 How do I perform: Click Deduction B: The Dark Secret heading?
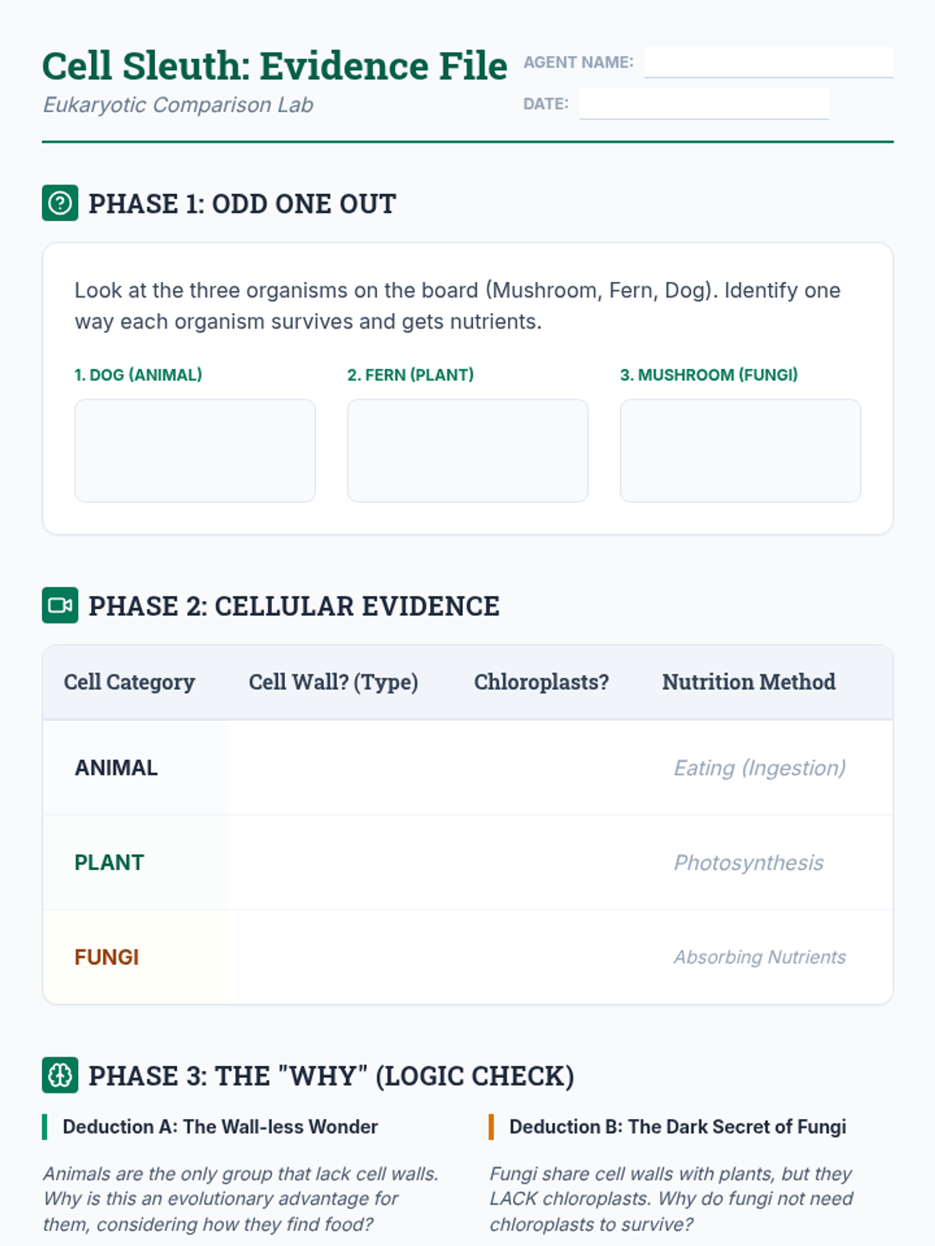click(x=677, y=1127)
